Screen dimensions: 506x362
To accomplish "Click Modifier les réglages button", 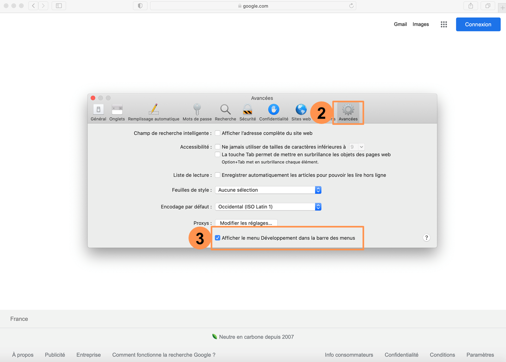I will 246,223.
